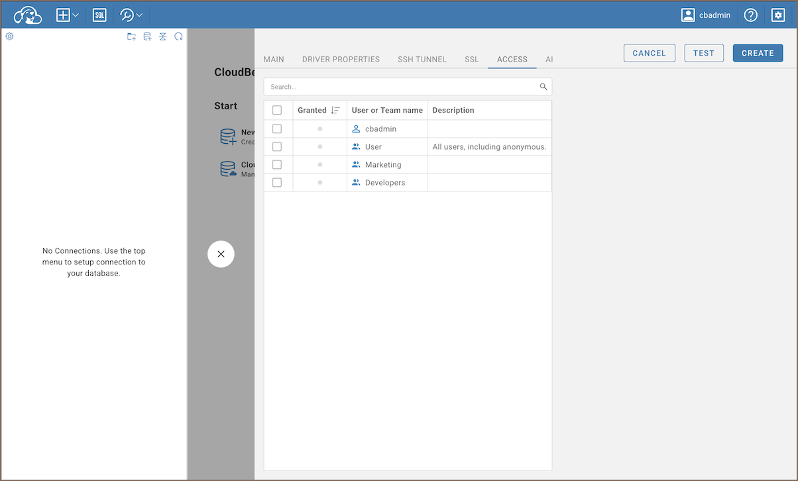Click the CloudBeaver logo icon
798x481 pixels.
point(28,15)
